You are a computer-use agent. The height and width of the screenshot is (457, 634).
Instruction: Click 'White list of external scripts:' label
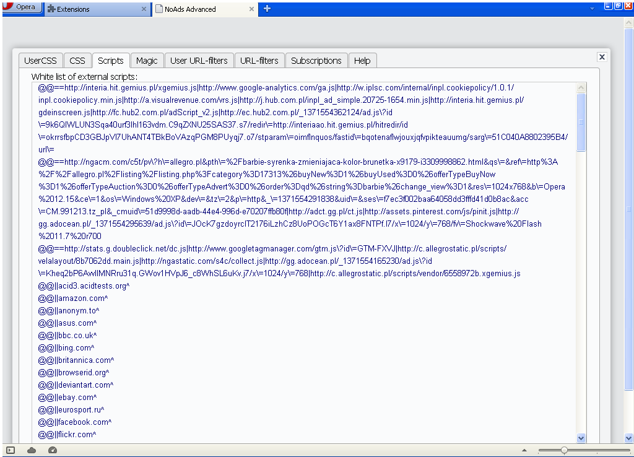tap(84, 77)
